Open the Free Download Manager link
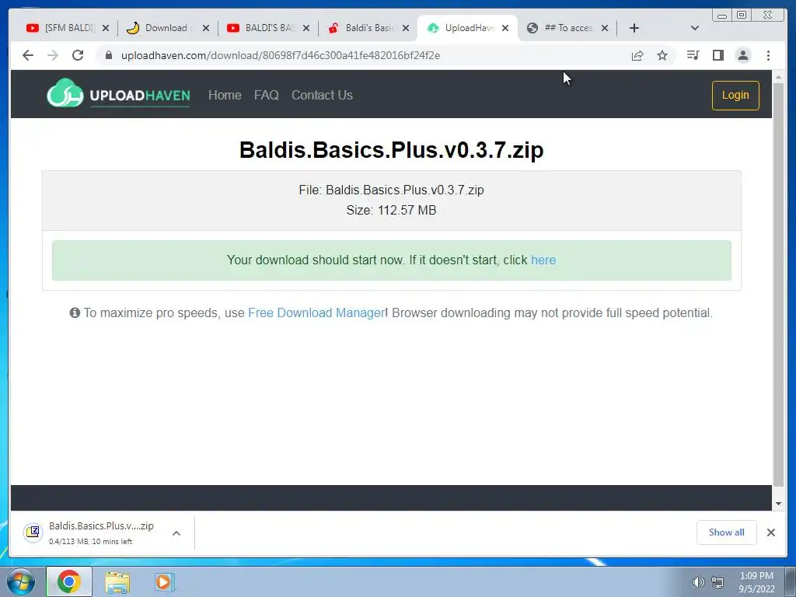Image resolution: width=796 pixels, height=597 pixels. [316, 312]
